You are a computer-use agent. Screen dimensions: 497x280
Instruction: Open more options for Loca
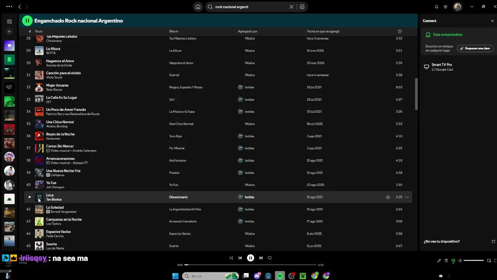407,197
